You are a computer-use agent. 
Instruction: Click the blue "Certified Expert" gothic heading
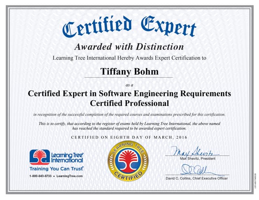coord(129,26)
